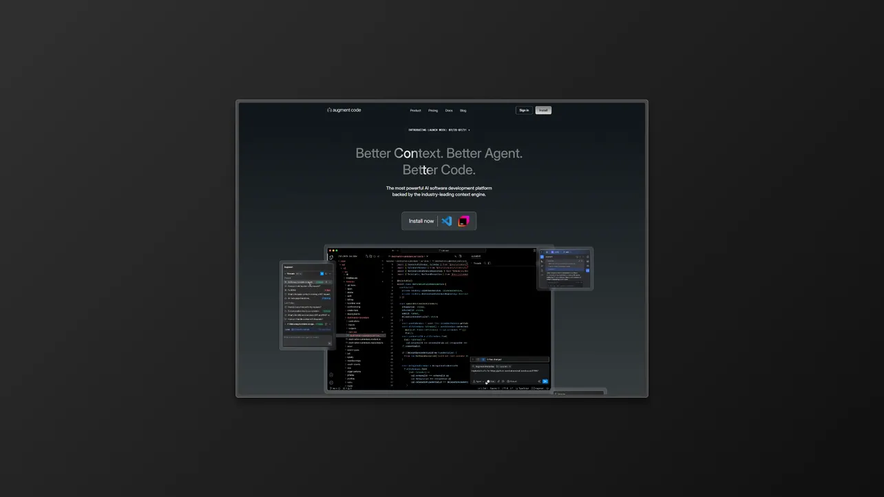Click the split editor icon in the editor toolbar
The width and height of the screenshot is (884, 497).
[x=460, y=255]
